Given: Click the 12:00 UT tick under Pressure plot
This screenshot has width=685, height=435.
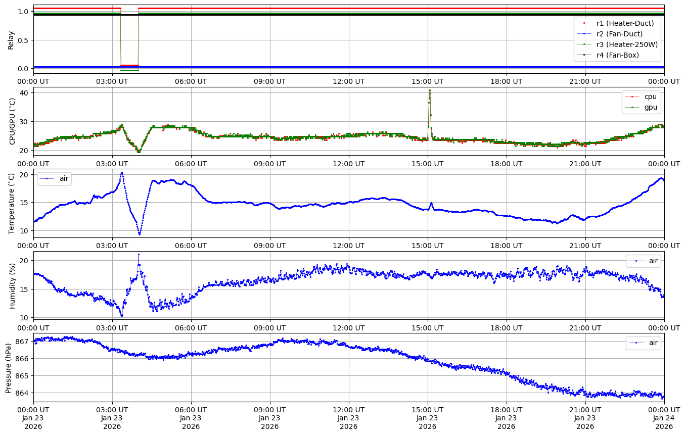Looking at the screenshot, I should (348, 409).
